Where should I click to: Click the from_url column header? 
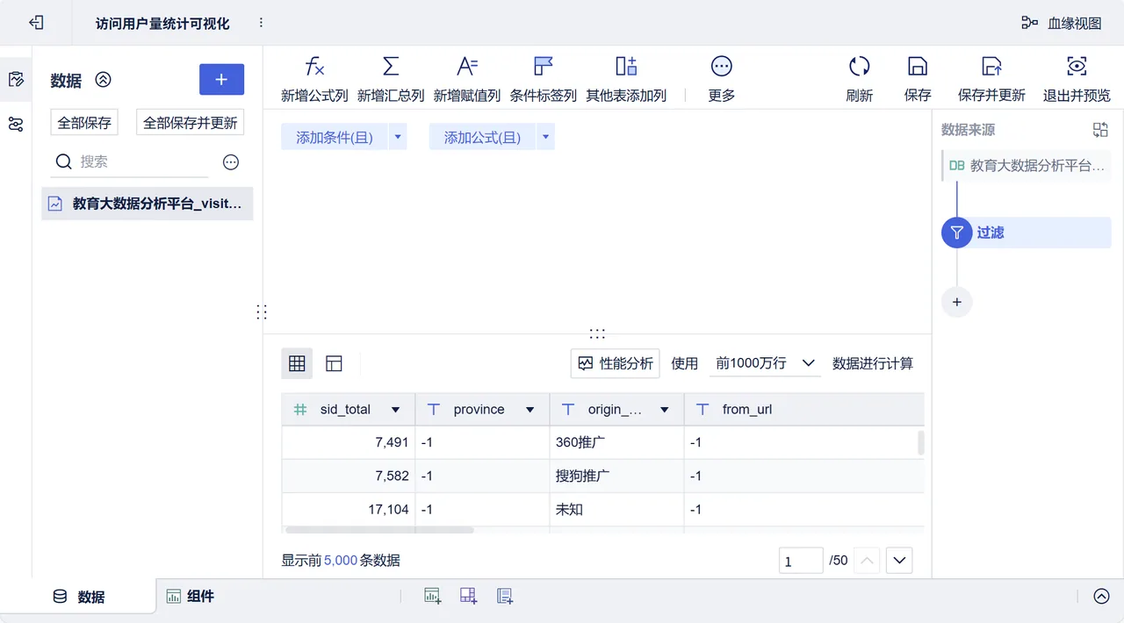[803, 410]
